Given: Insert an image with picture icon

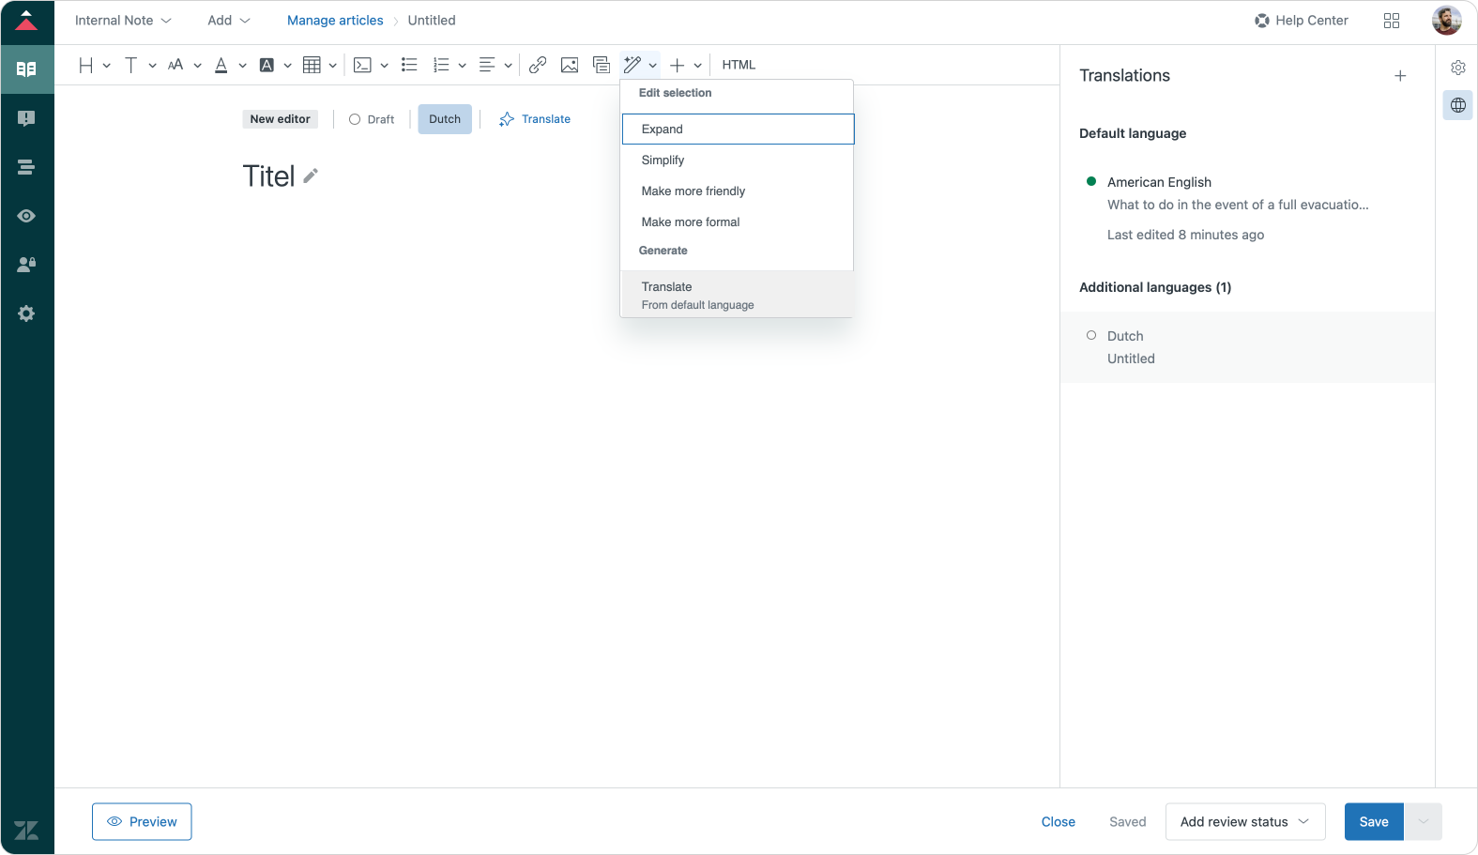Looking at the screenshot, I should 570,65.
